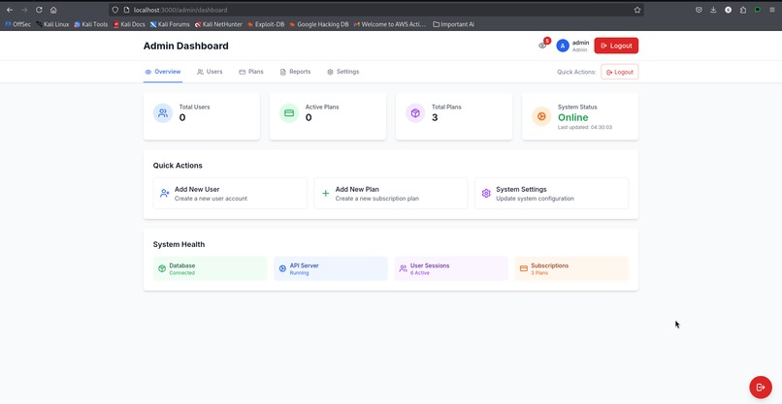The width and height of the screenshot is (782, 404).
Task: Bookmark the page with the star icon
Action: click(x=636, y=10)
